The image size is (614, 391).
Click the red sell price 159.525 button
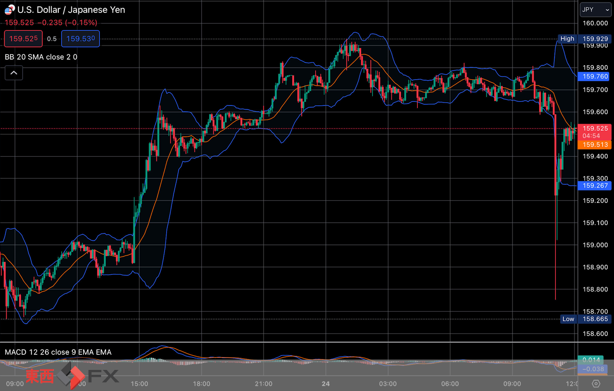click(x=23, y=39)
